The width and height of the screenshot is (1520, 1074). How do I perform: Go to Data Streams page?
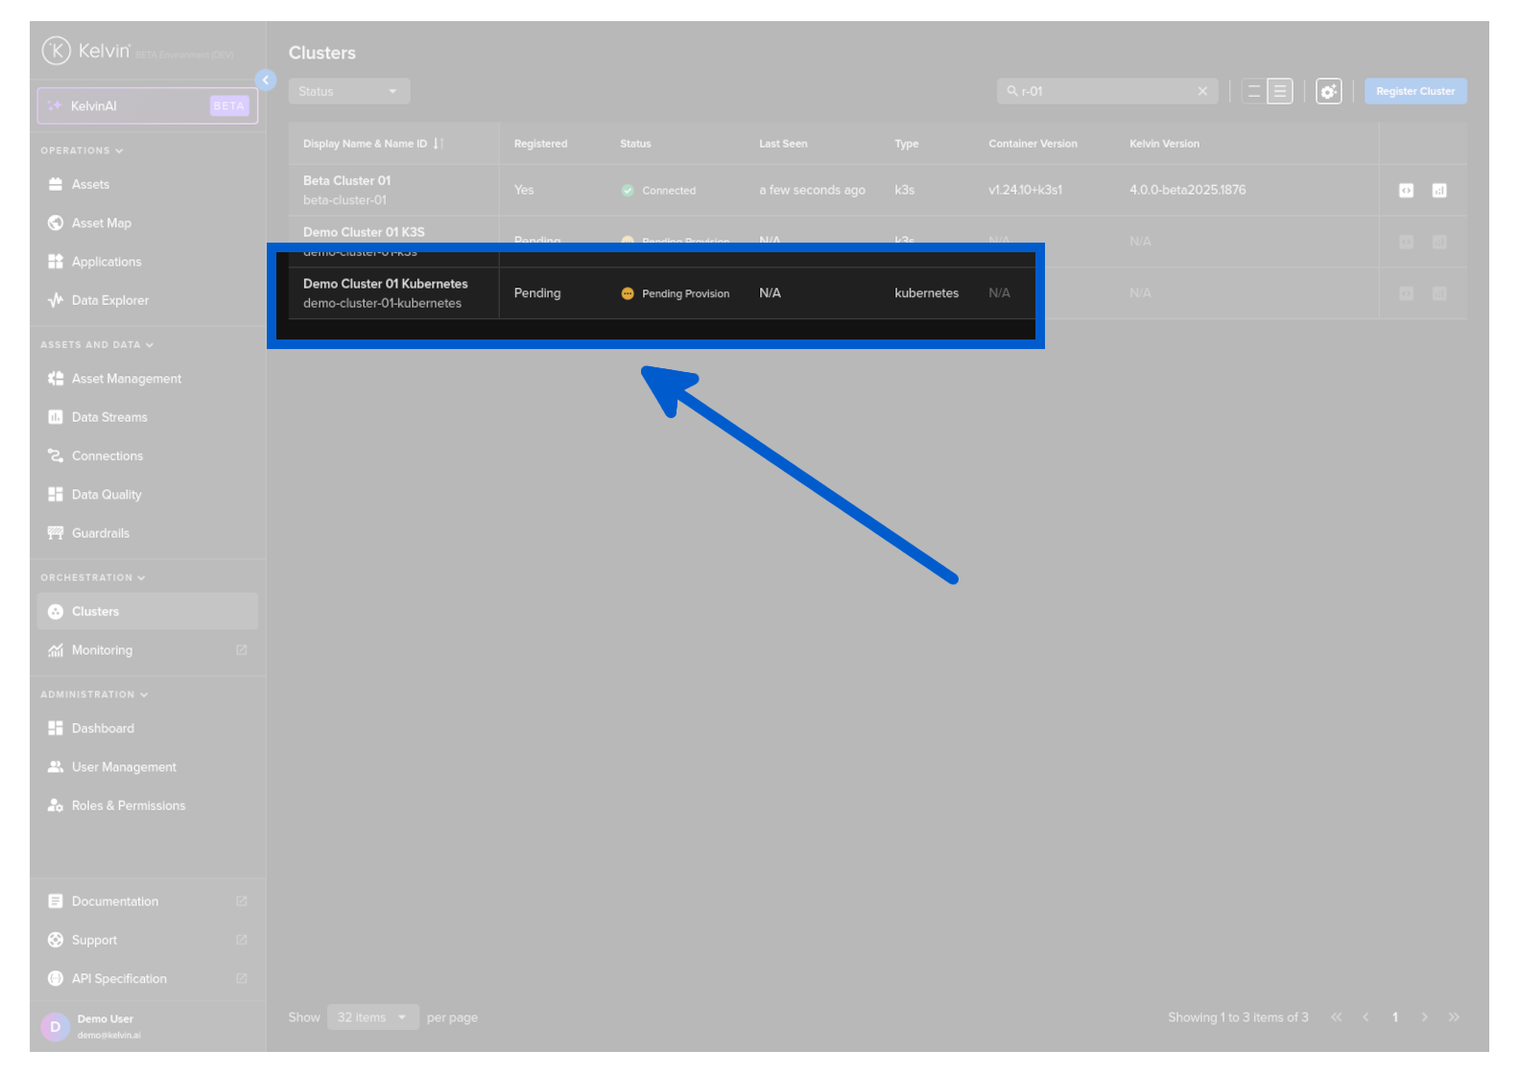109,417
